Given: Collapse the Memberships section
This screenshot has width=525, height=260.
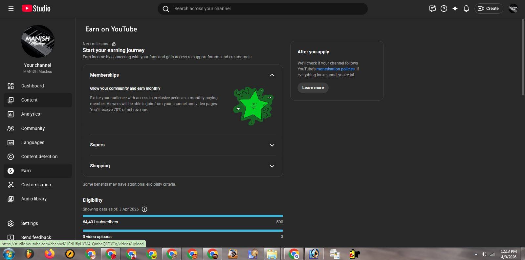Looking at the screenshot, I should point(272,75).
